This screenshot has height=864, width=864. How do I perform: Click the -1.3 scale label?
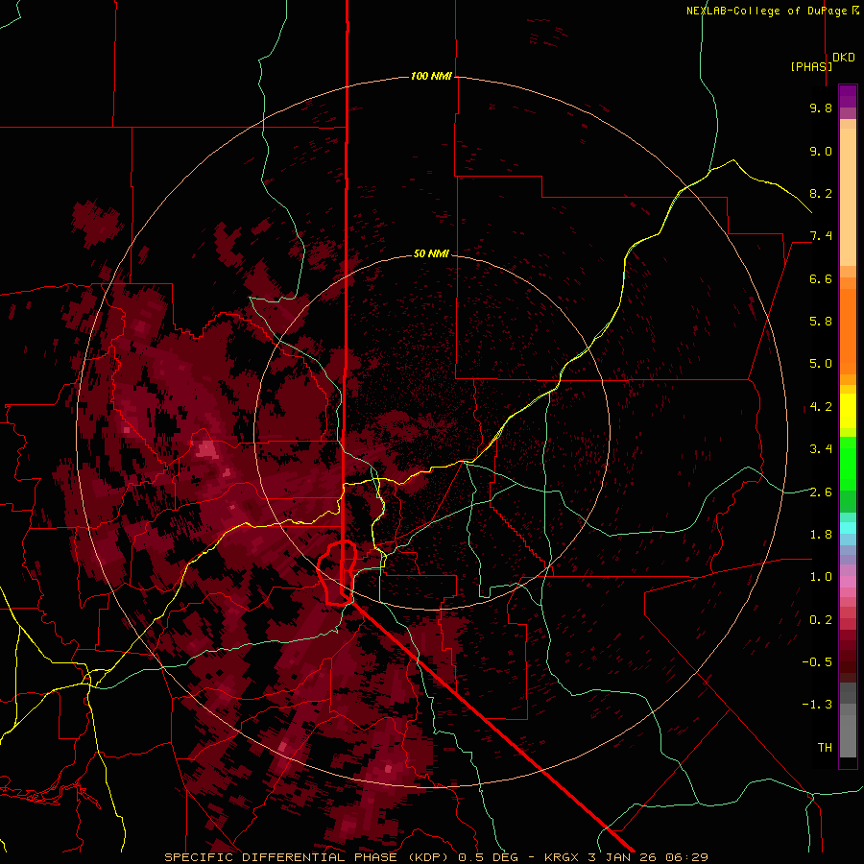[x=817, y=705]
